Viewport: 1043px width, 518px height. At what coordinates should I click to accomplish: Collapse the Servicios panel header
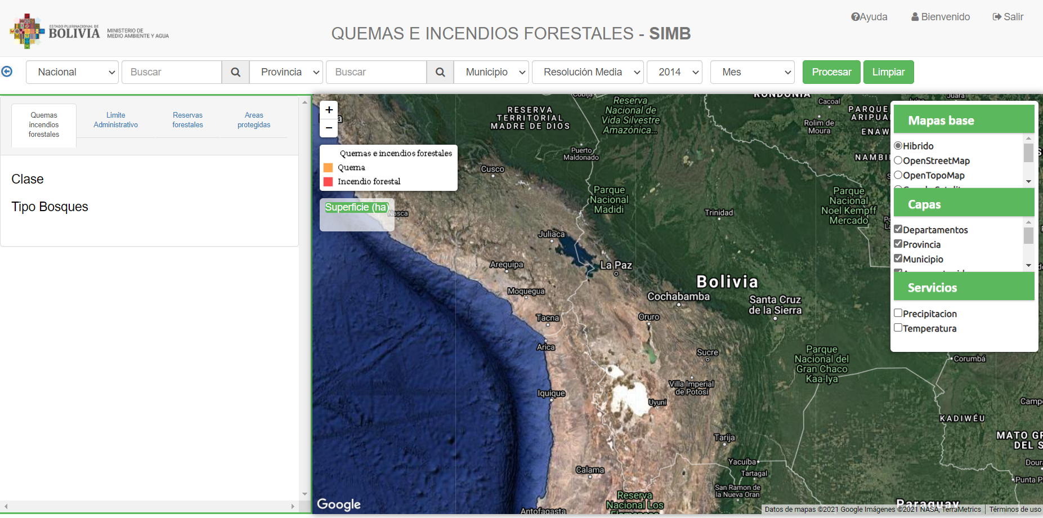[x=964, y=286]
